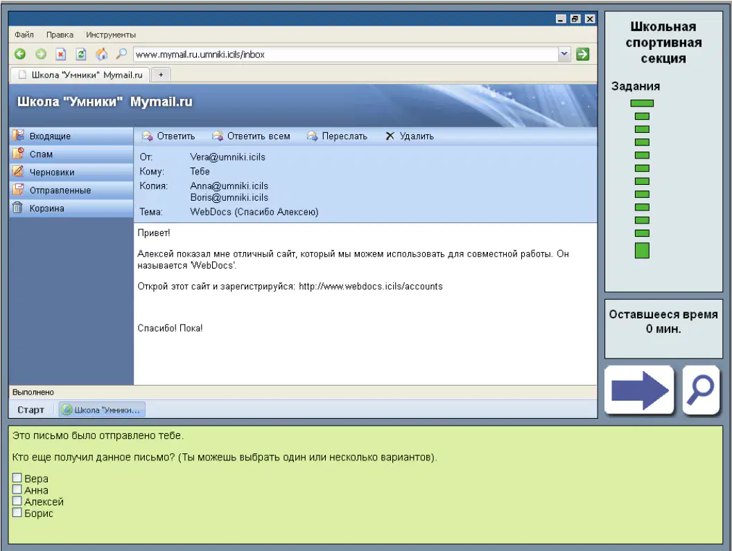
Task: Click the Школа "Умники" Mymail.ru header title
Action: pos(105,102)
